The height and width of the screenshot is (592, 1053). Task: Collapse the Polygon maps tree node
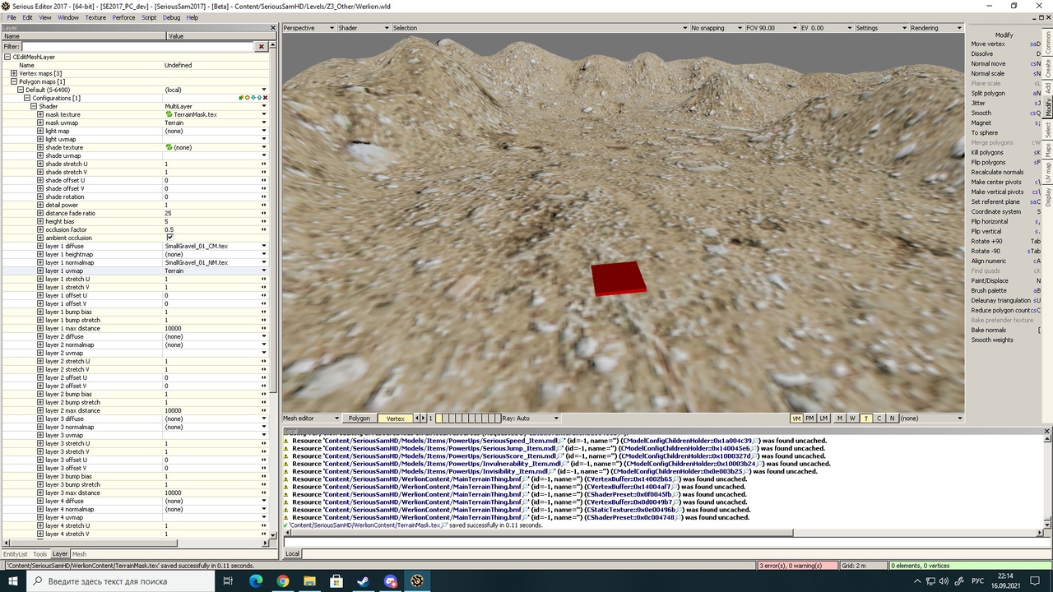[x=14, y=81]
